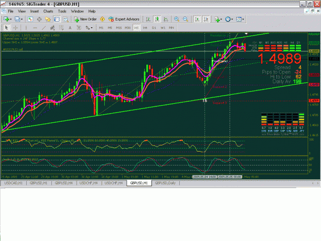Viewport: 321px width, 241px height.
Task: Zoom in on the chart
Action: pyautogui.click(x=177, y=19)
